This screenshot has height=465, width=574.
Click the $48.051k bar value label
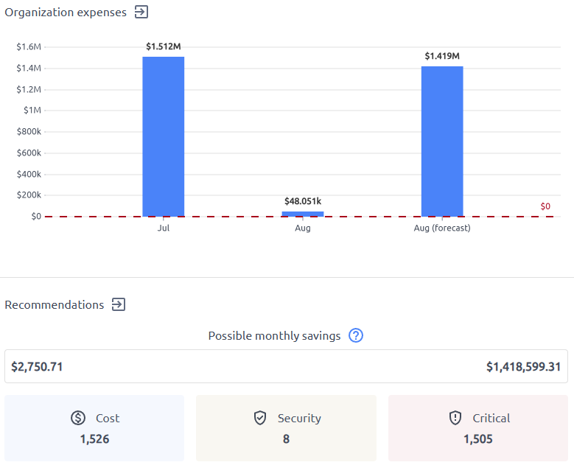[x=303, y=201]
